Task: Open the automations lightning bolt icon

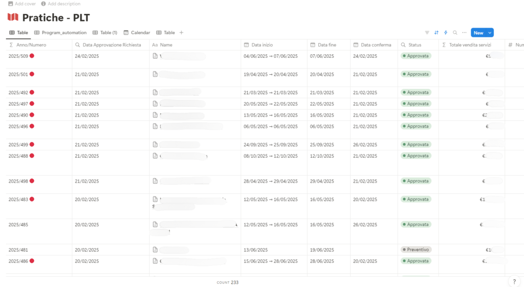Action: (446, 33)
